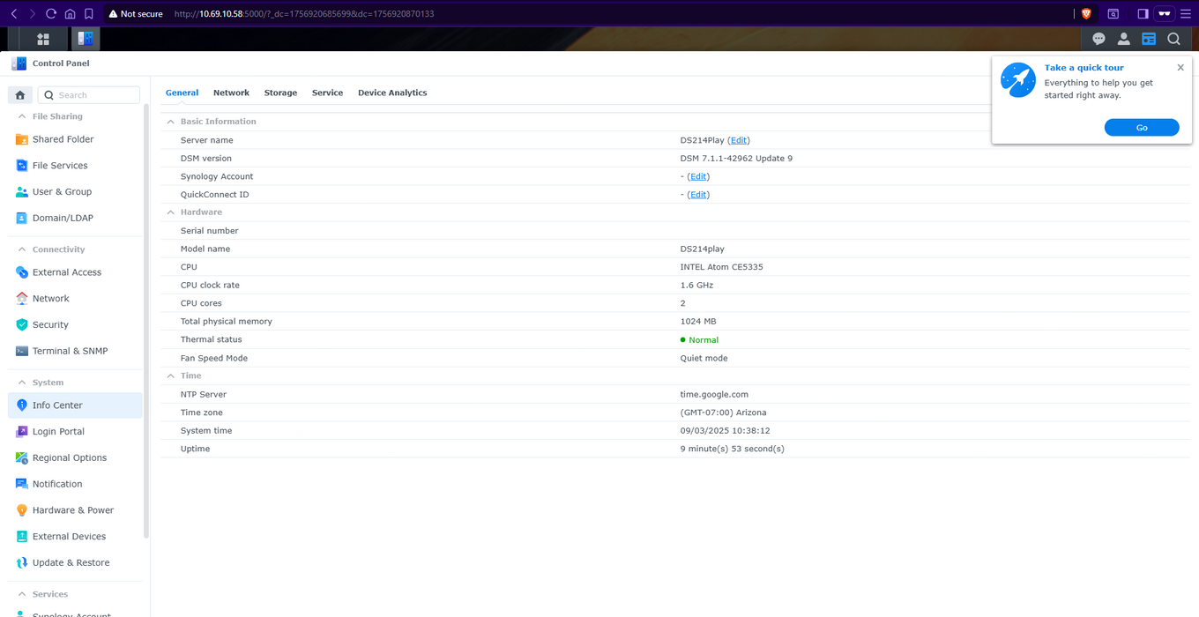Select Info Center in sidebar
The image size is (1199, 617).
[75, 405]
